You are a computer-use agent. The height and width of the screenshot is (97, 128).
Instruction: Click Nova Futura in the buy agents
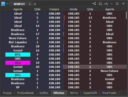coord(18,38)
